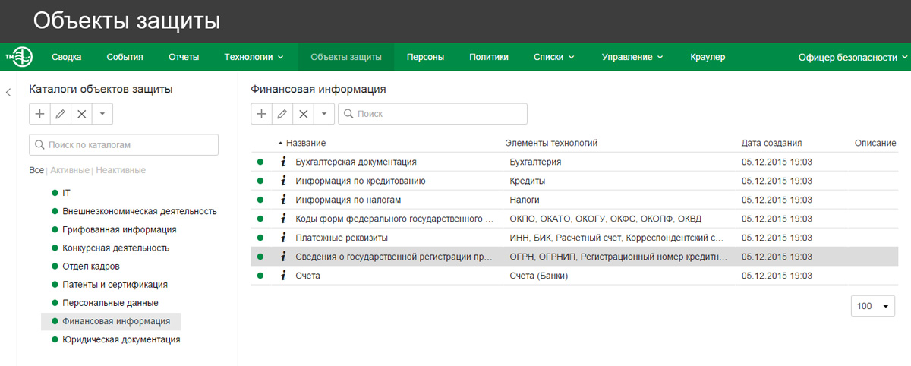Switch to the Политики tab
Viewport: 911px width, 366px height.
(x=489, y=57)
